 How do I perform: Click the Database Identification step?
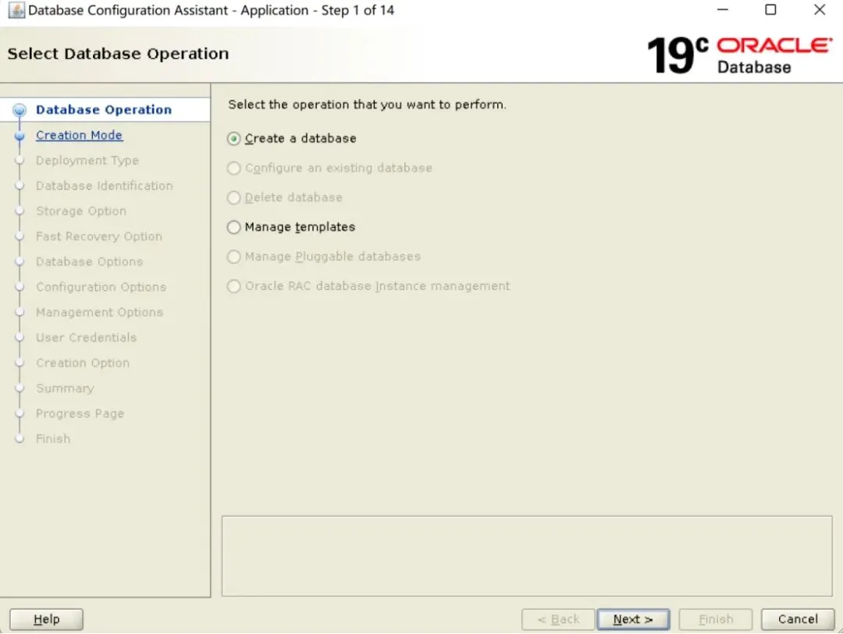[x=105, y=186]
